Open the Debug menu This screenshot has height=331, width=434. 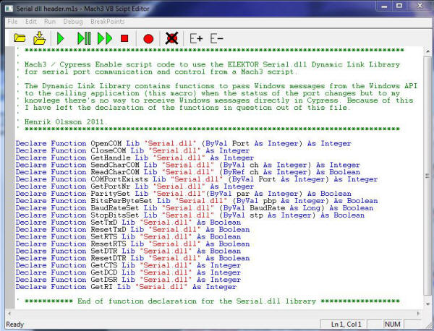pyautogui.click(x=73, y=22)
